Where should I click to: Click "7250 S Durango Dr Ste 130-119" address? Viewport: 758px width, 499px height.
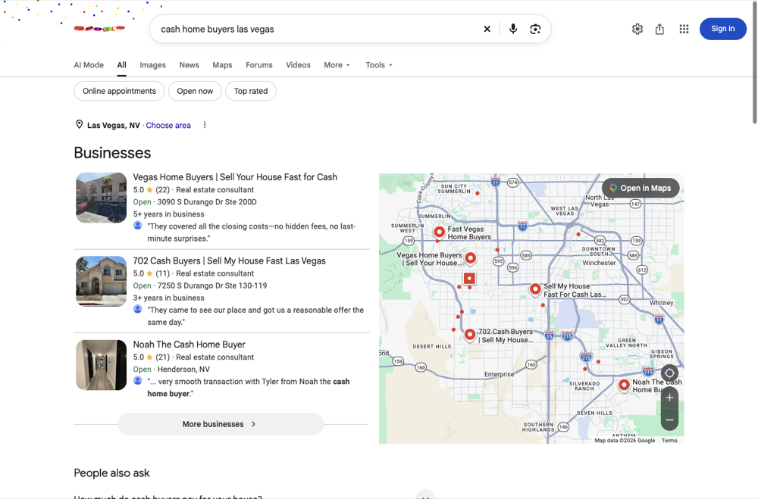[212, 285]
